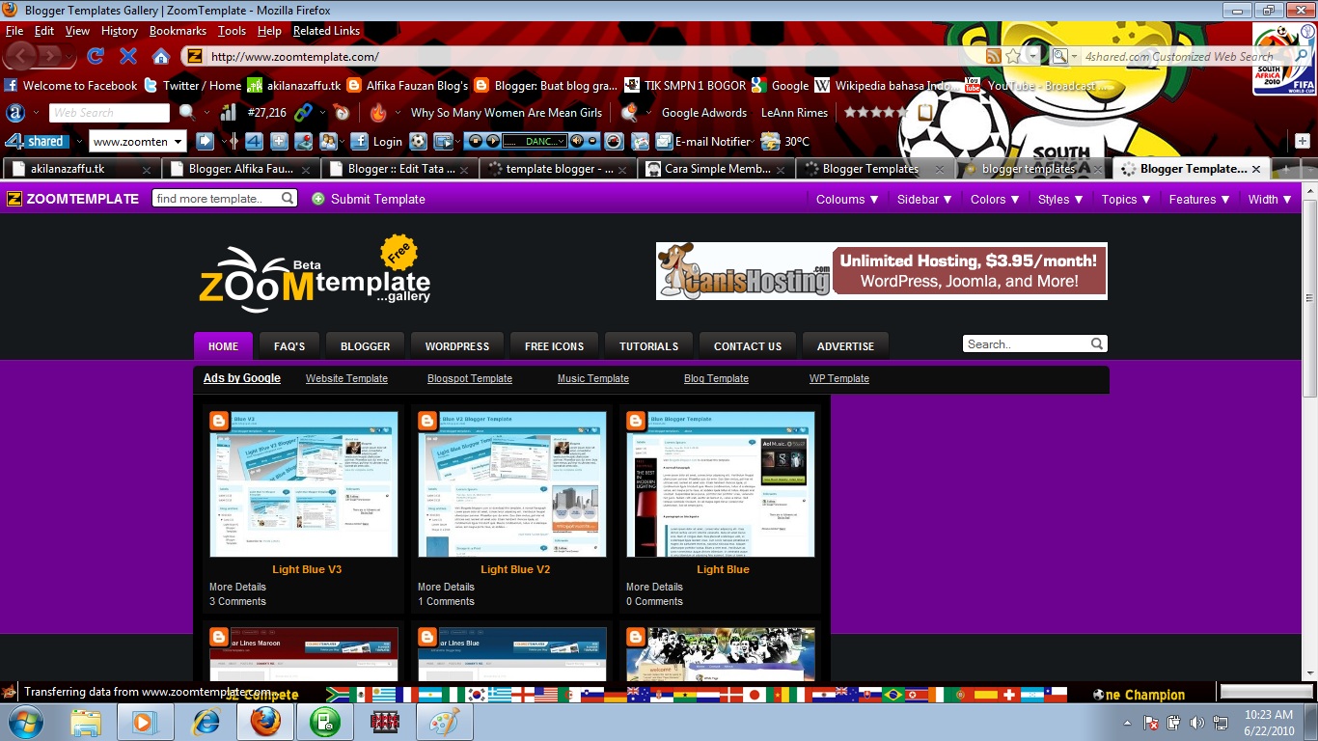Click the Facebook Login toolbar button
Image resolution: width=1318 pixels, height=741 pixels.
pos(376,142)
